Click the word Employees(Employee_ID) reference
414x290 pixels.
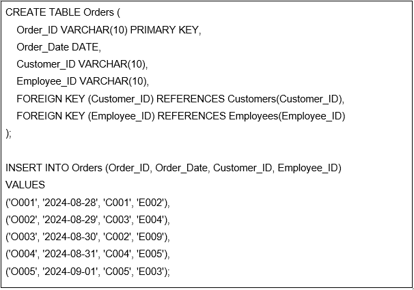click(287, 116)
